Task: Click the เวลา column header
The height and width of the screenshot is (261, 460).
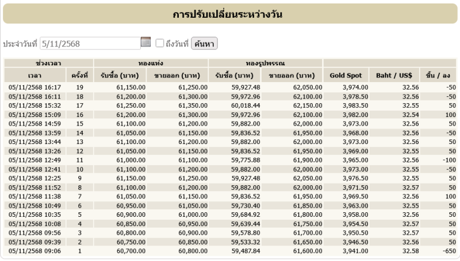Action: click(34, 75)
